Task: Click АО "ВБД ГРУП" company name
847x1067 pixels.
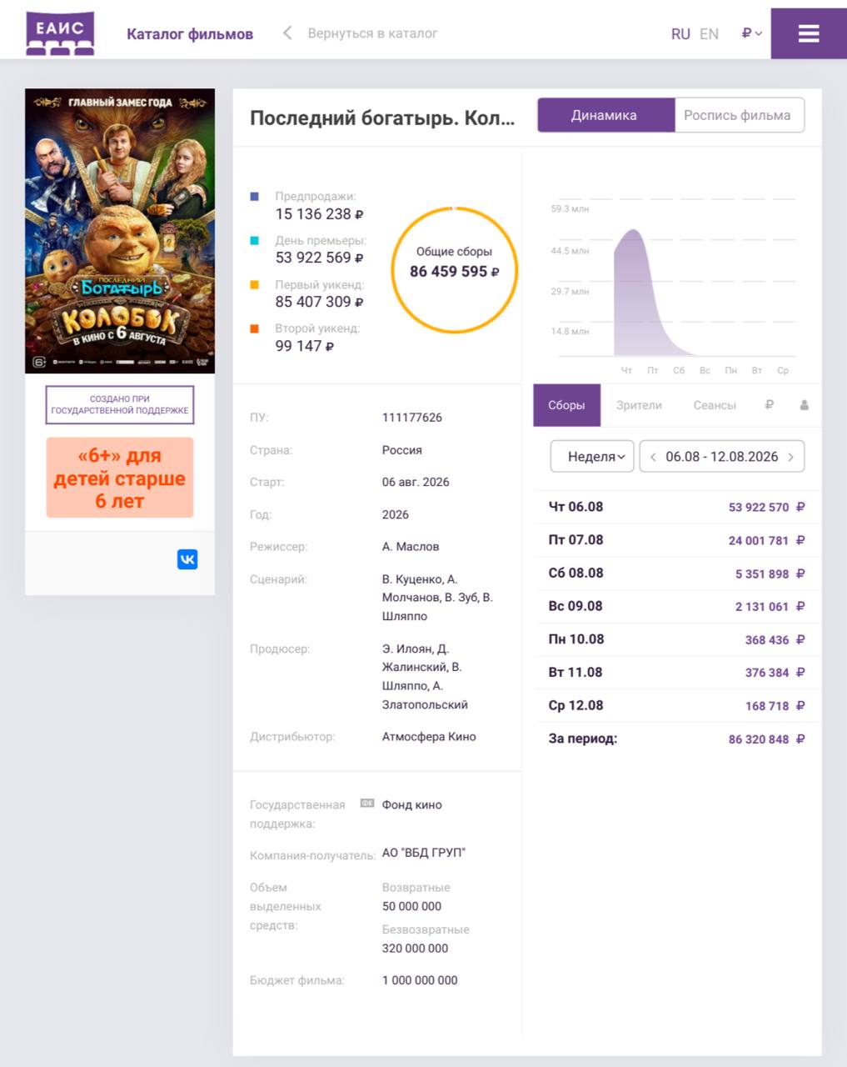Action: (424, 853)
